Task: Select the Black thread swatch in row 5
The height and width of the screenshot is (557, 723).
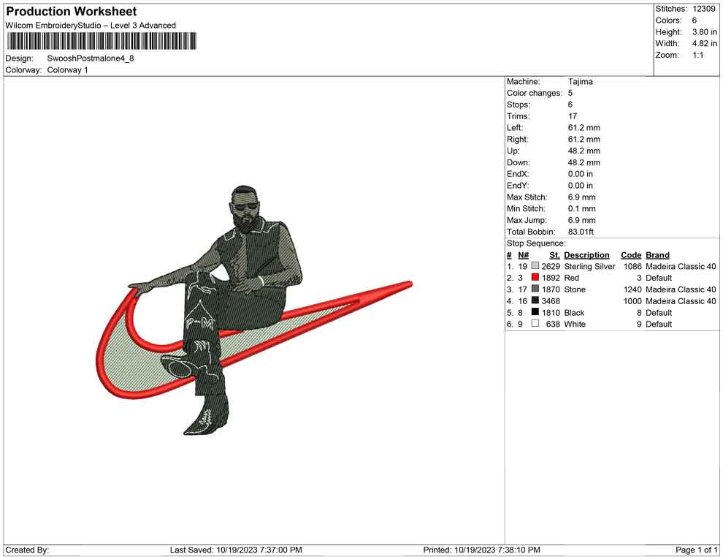Action: 535,313
